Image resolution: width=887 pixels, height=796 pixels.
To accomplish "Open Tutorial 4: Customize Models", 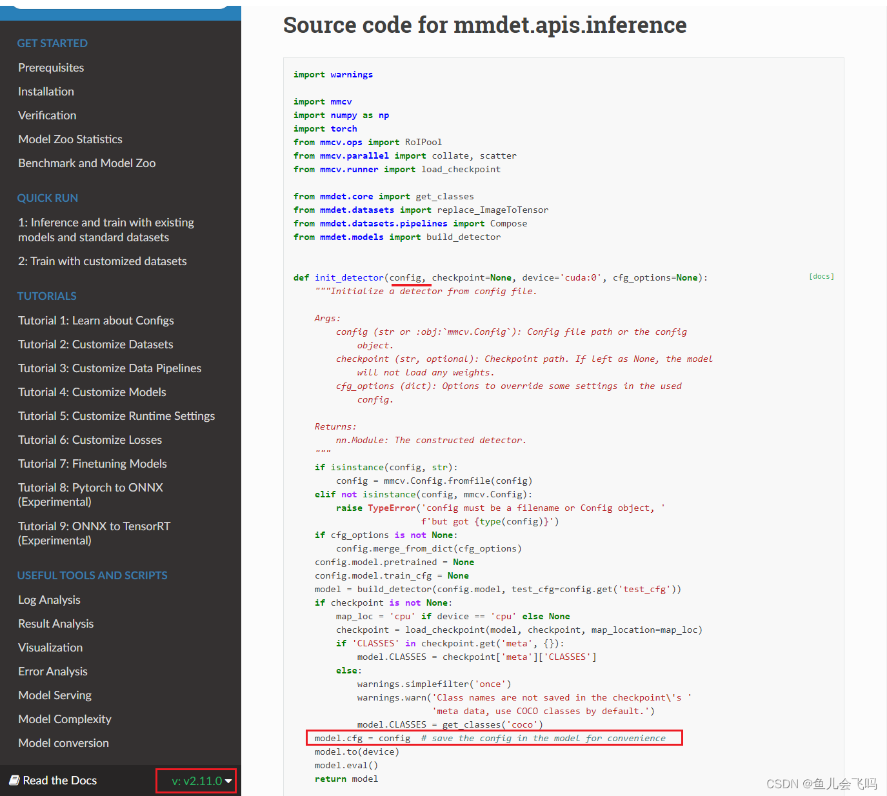I will (x=92, y=392).
